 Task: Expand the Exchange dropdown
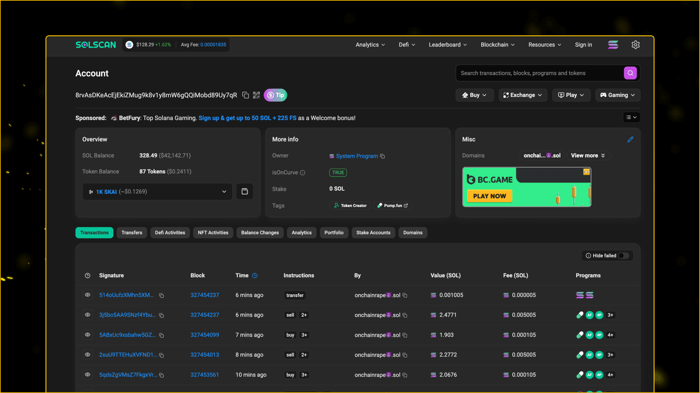coord(523,95)
